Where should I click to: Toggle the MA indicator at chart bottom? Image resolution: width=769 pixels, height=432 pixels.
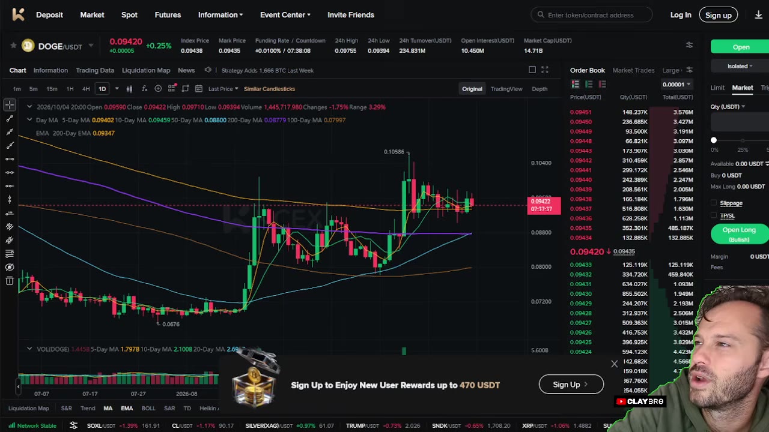click(108, 408)
